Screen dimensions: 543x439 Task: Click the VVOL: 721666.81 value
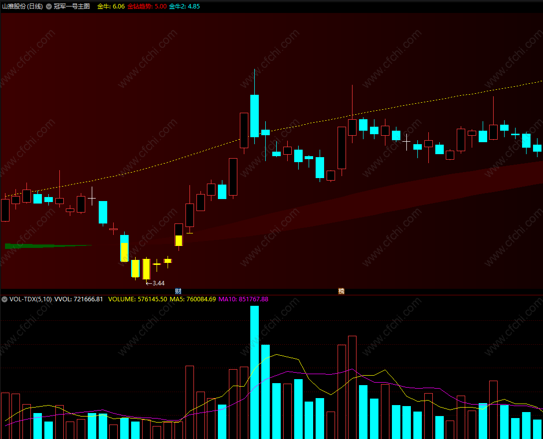(79, 299)
